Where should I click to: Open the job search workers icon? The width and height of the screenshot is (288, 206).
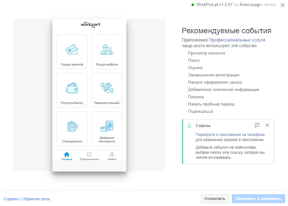107,49
